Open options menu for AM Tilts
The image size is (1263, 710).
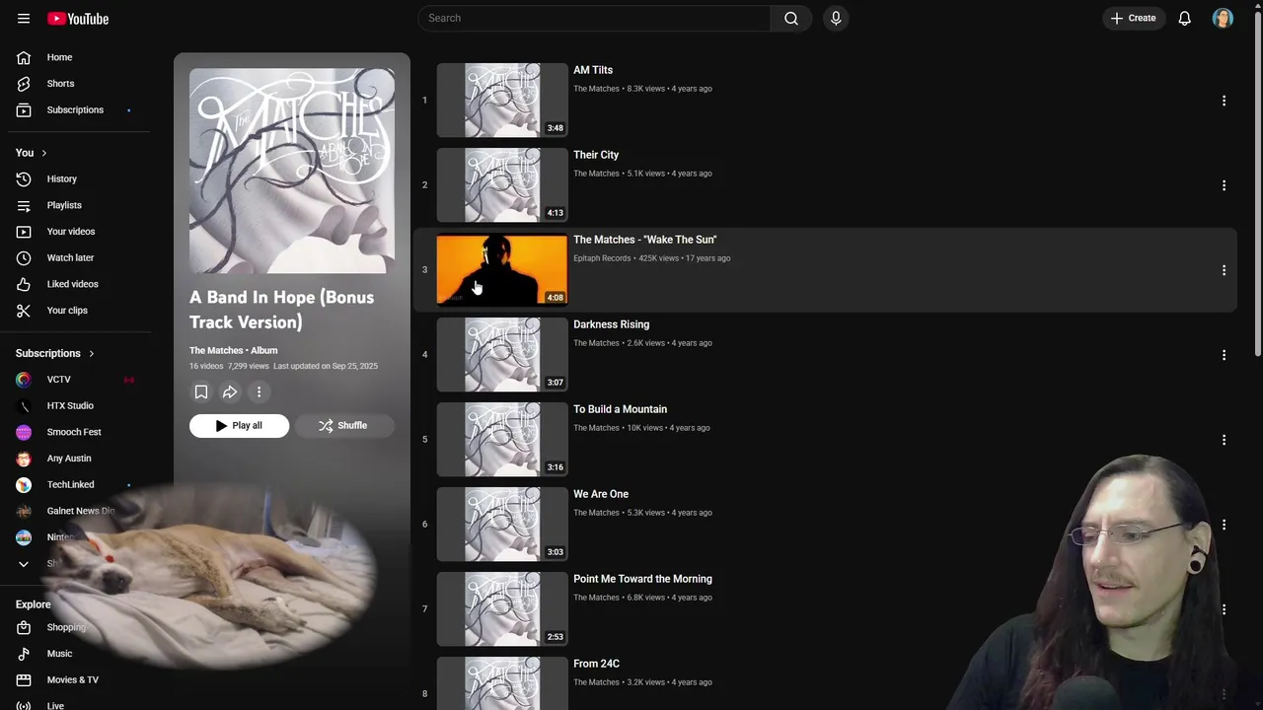[1224, 101]
